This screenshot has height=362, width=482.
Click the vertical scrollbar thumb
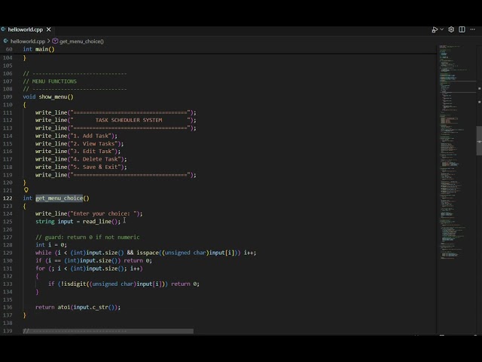[479, 141]
